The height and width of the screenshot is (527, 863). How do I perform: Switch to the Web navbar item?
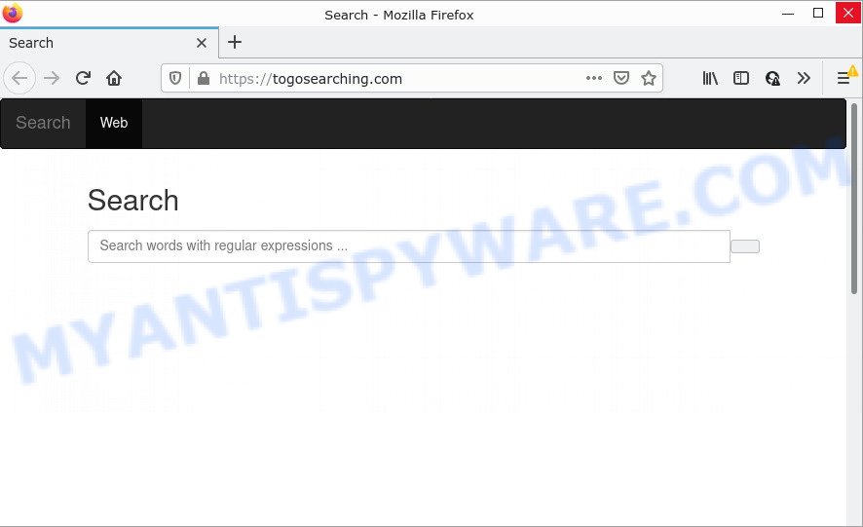click(x=114, y=122)
